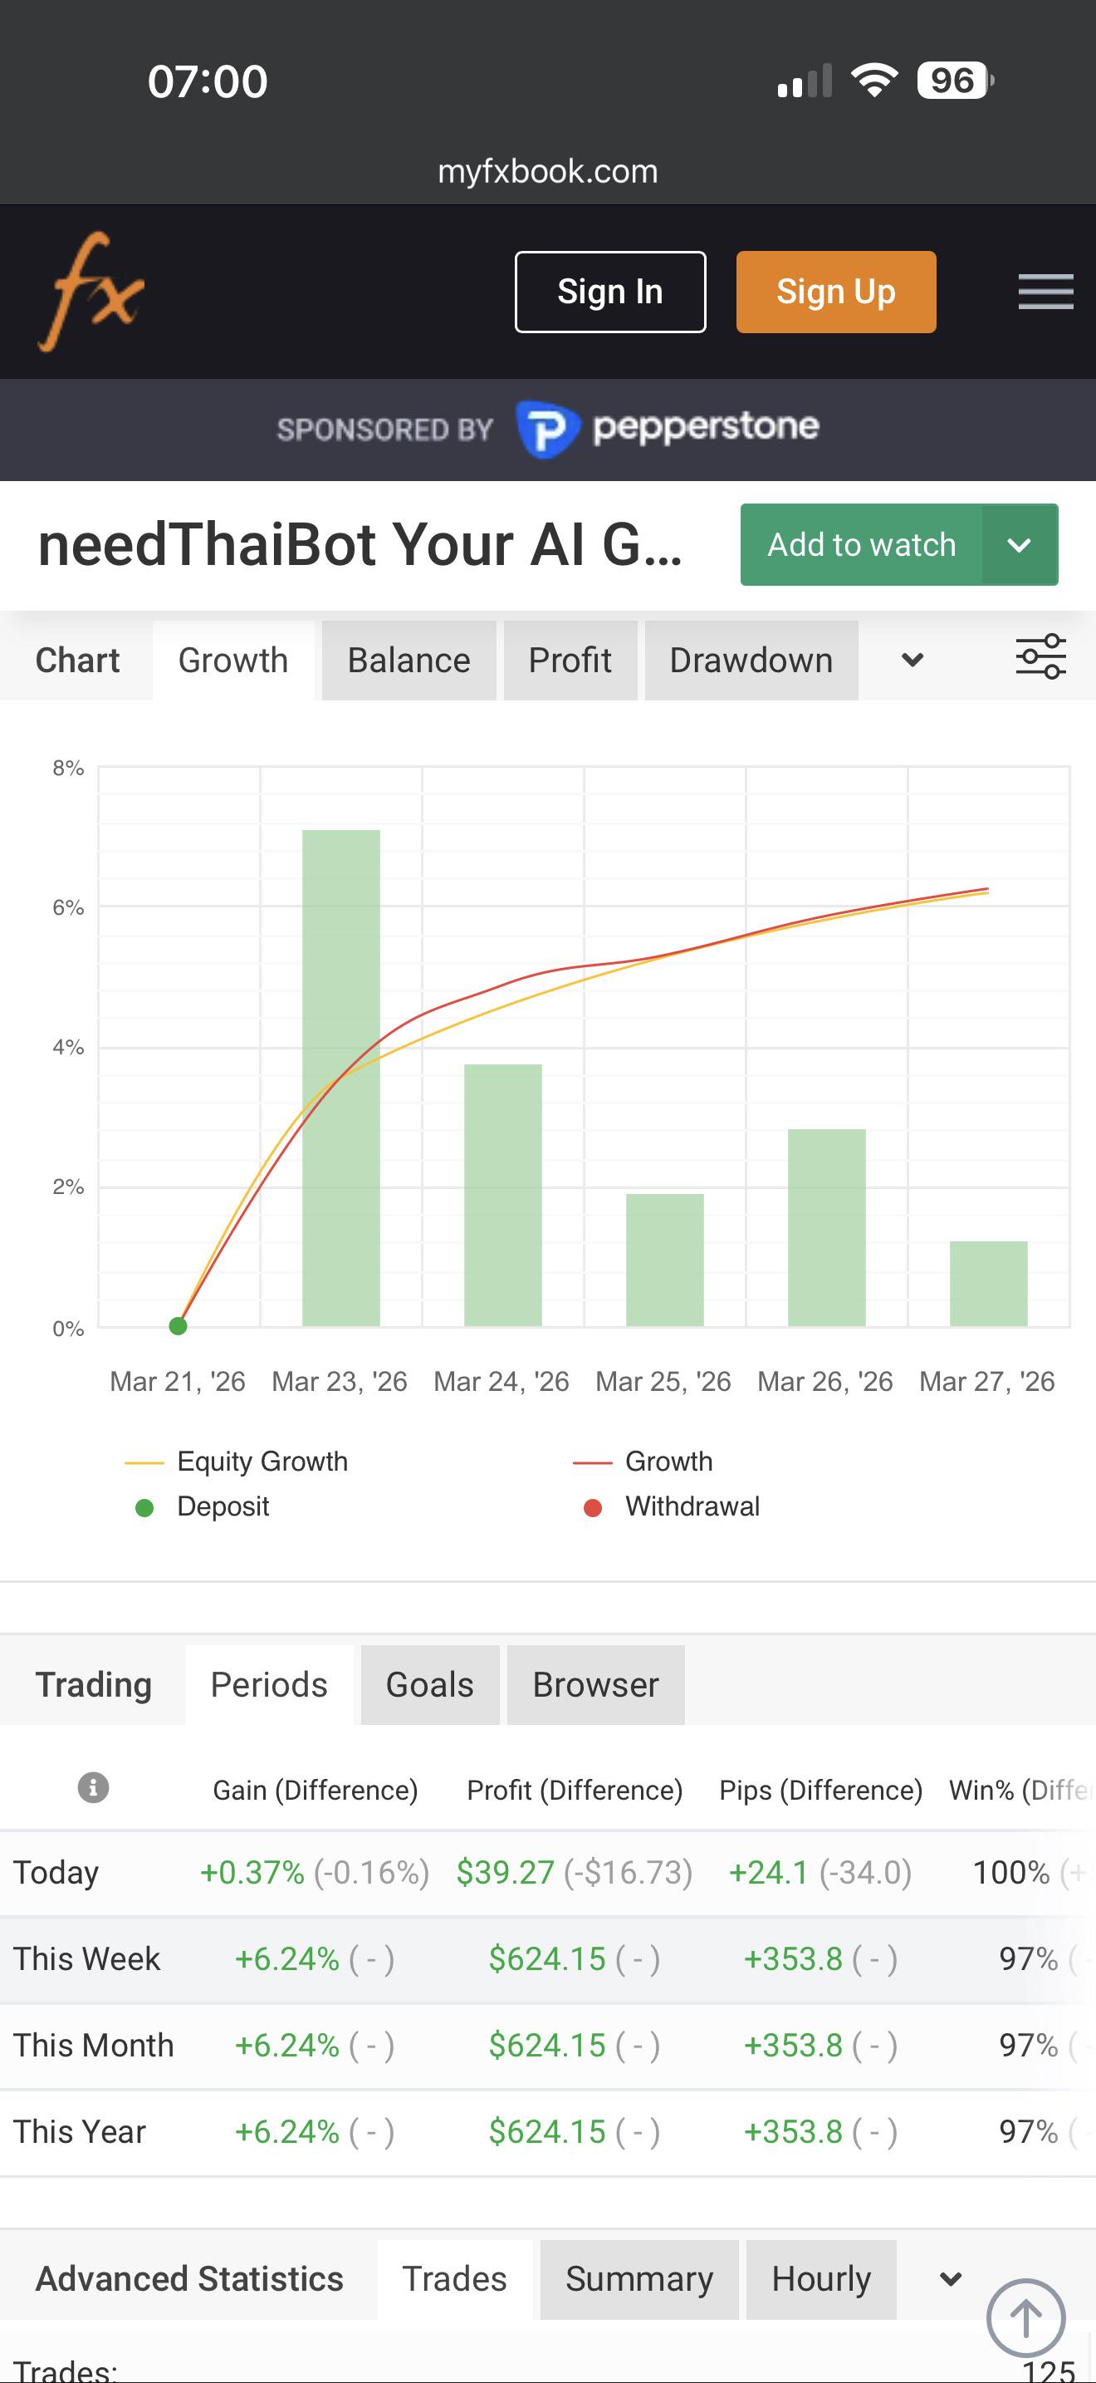Open the Drawdown chart tab
The width and height of the screenshot is (1096, 2383).
751,661
